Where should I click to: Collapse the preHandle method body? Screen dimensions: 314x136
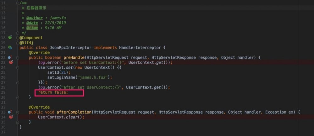pyautogui.click(x=18, y=57)
